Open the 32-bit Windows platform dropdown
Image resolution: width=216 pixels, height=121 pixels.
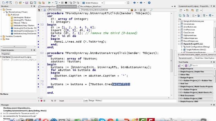(x=102, y=3)
